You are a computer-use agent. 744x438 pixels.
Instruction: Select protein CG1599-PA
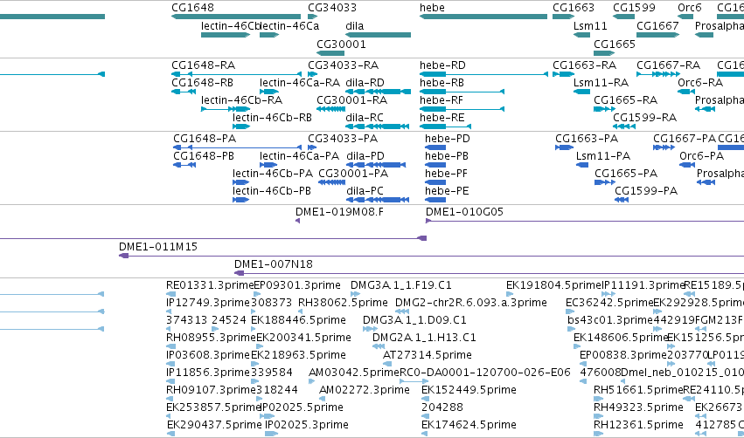point(622,200)
